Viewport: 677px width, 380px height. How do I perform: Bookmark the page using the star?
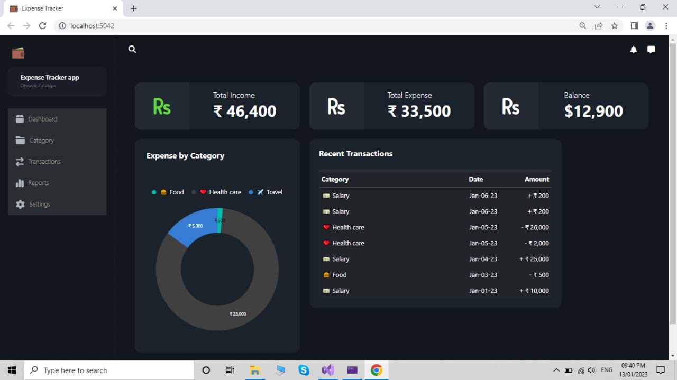615,25
